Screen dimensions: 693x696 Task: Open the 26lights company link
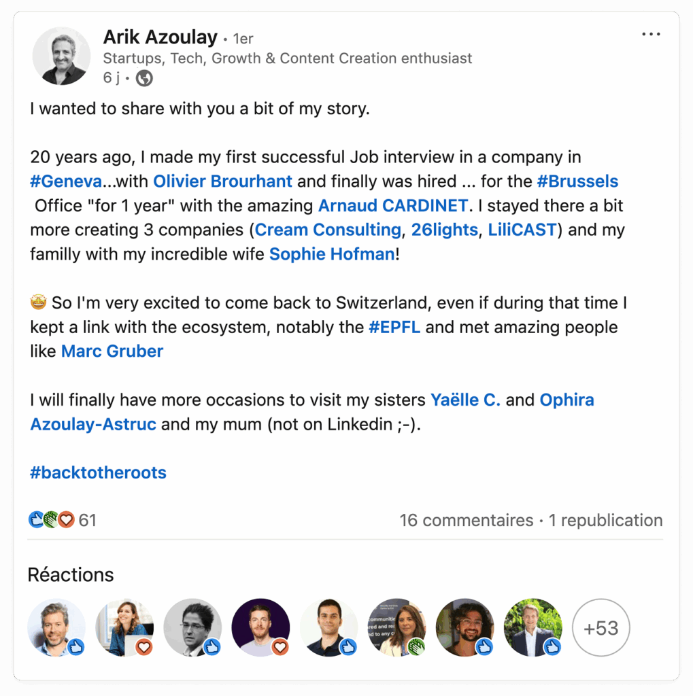(x=444, y=230)
